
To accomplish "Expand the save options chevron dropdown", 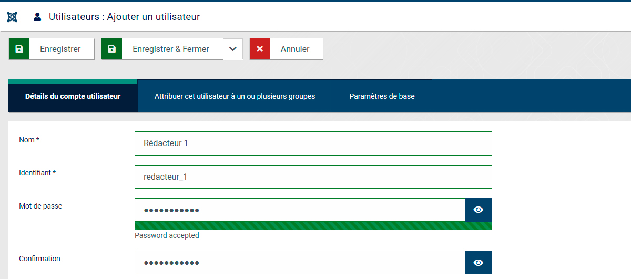I will click(x=233, y=49).
